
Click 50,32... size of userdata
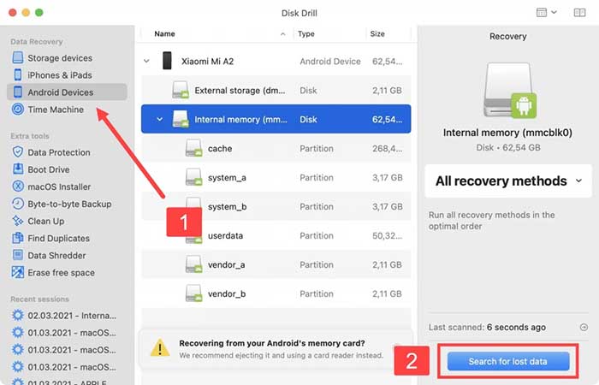387,235
